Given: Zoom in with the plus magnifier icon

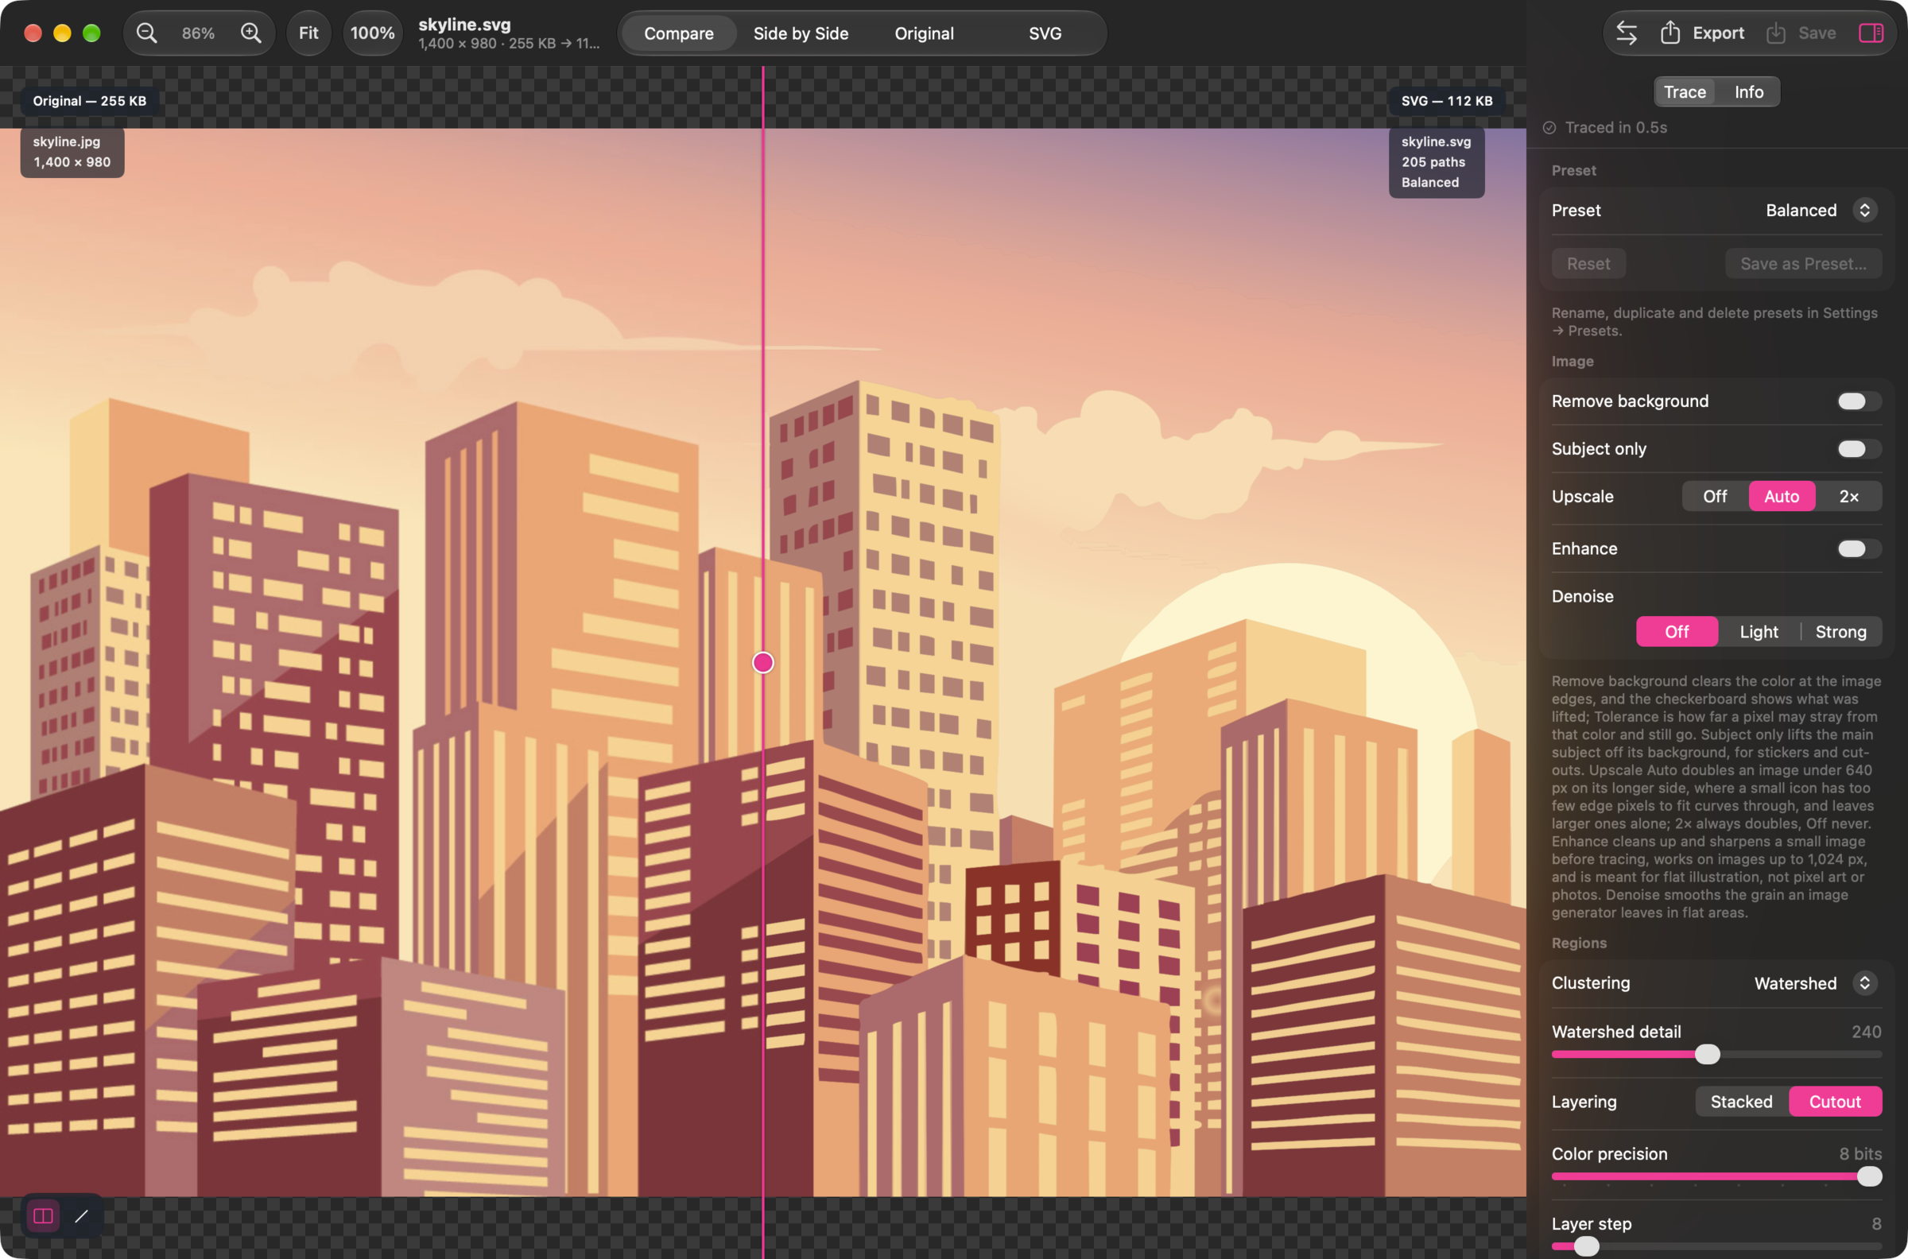Looking at the screenshot, I should coord(251,33).
